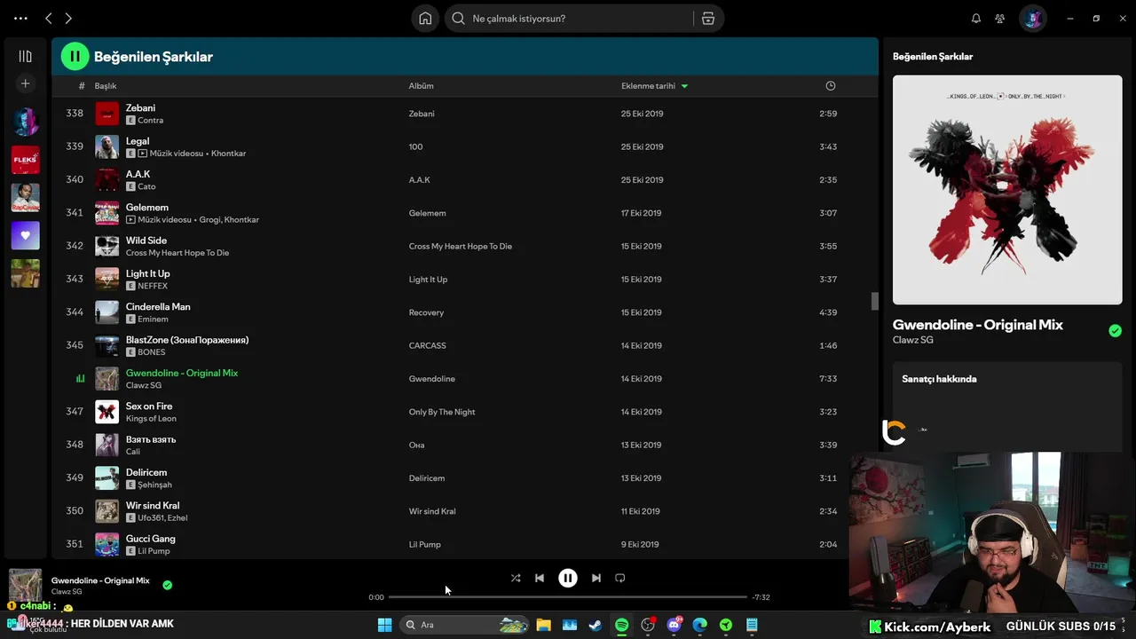This screenshot has height=639, width=1136.
Task: Toggle shuffle in the player bar
Action: 516,578
